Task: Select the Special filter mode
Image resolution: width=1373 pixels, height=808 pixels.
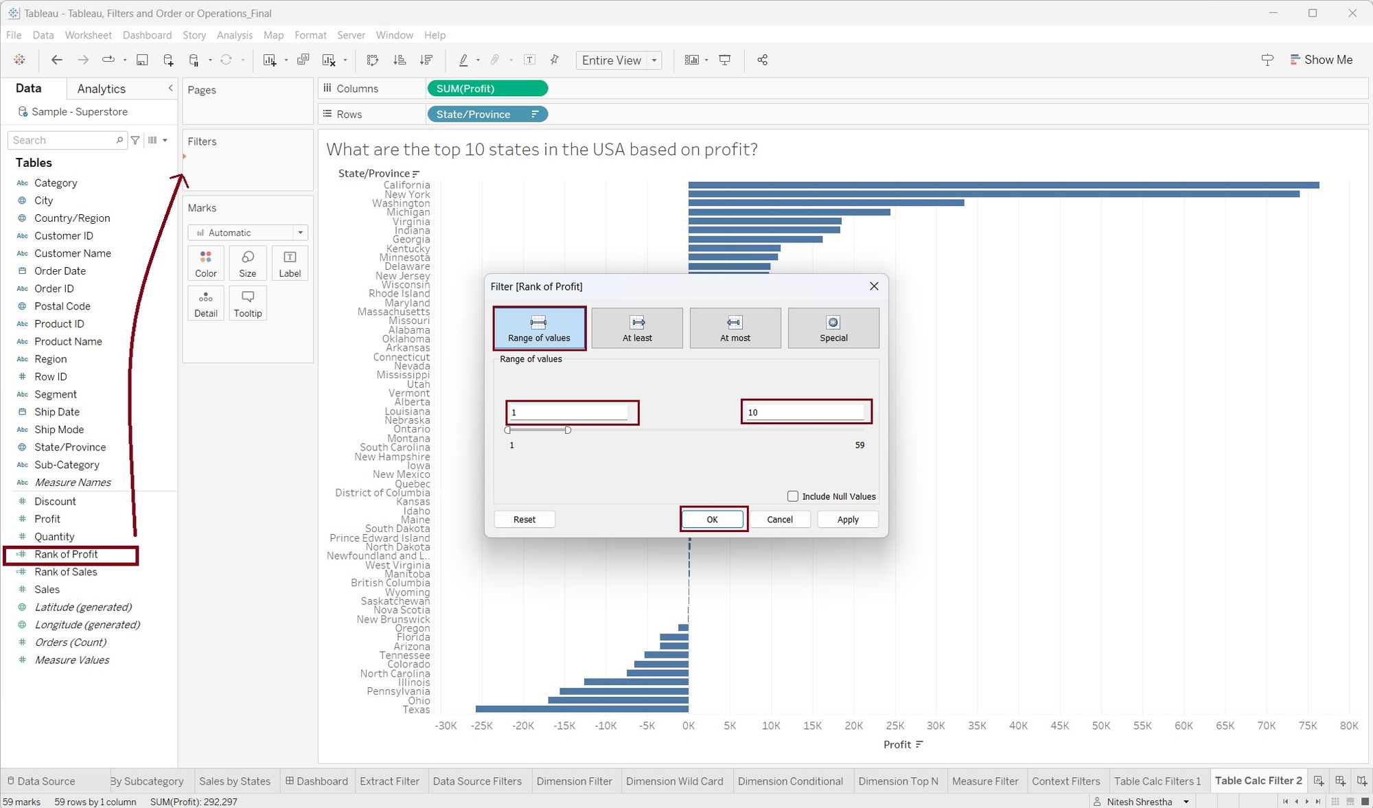Action: (833, 328)
